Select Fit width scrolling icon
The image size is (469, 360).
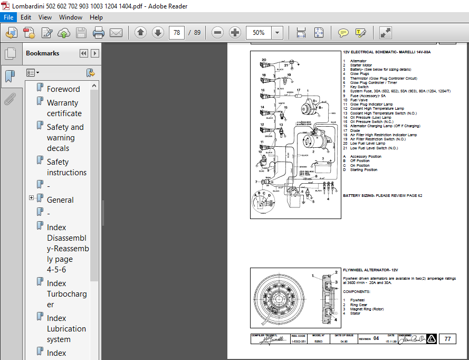tap(301, 33)
